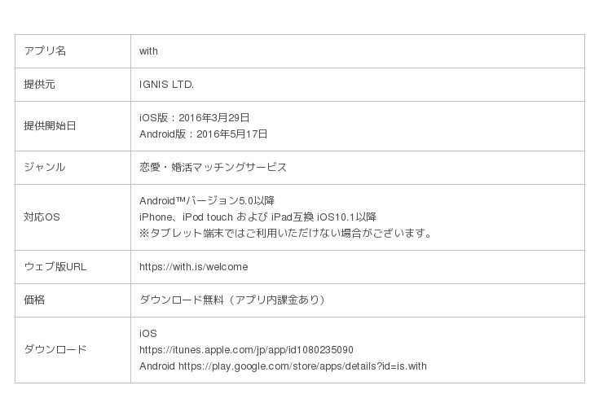
Task: Click the 対応OS row label
Action: (42, 217)
